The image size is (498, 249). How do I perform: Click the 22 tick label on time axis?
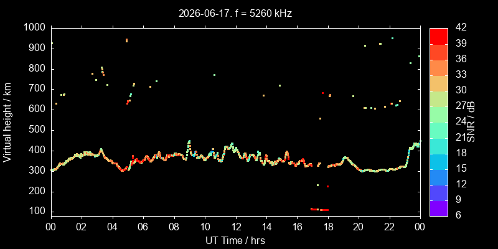(x=390, y=226)
